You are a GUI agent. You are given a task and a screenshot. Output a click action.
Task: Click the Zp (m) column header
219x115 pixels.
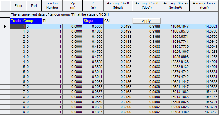(93, 6)
